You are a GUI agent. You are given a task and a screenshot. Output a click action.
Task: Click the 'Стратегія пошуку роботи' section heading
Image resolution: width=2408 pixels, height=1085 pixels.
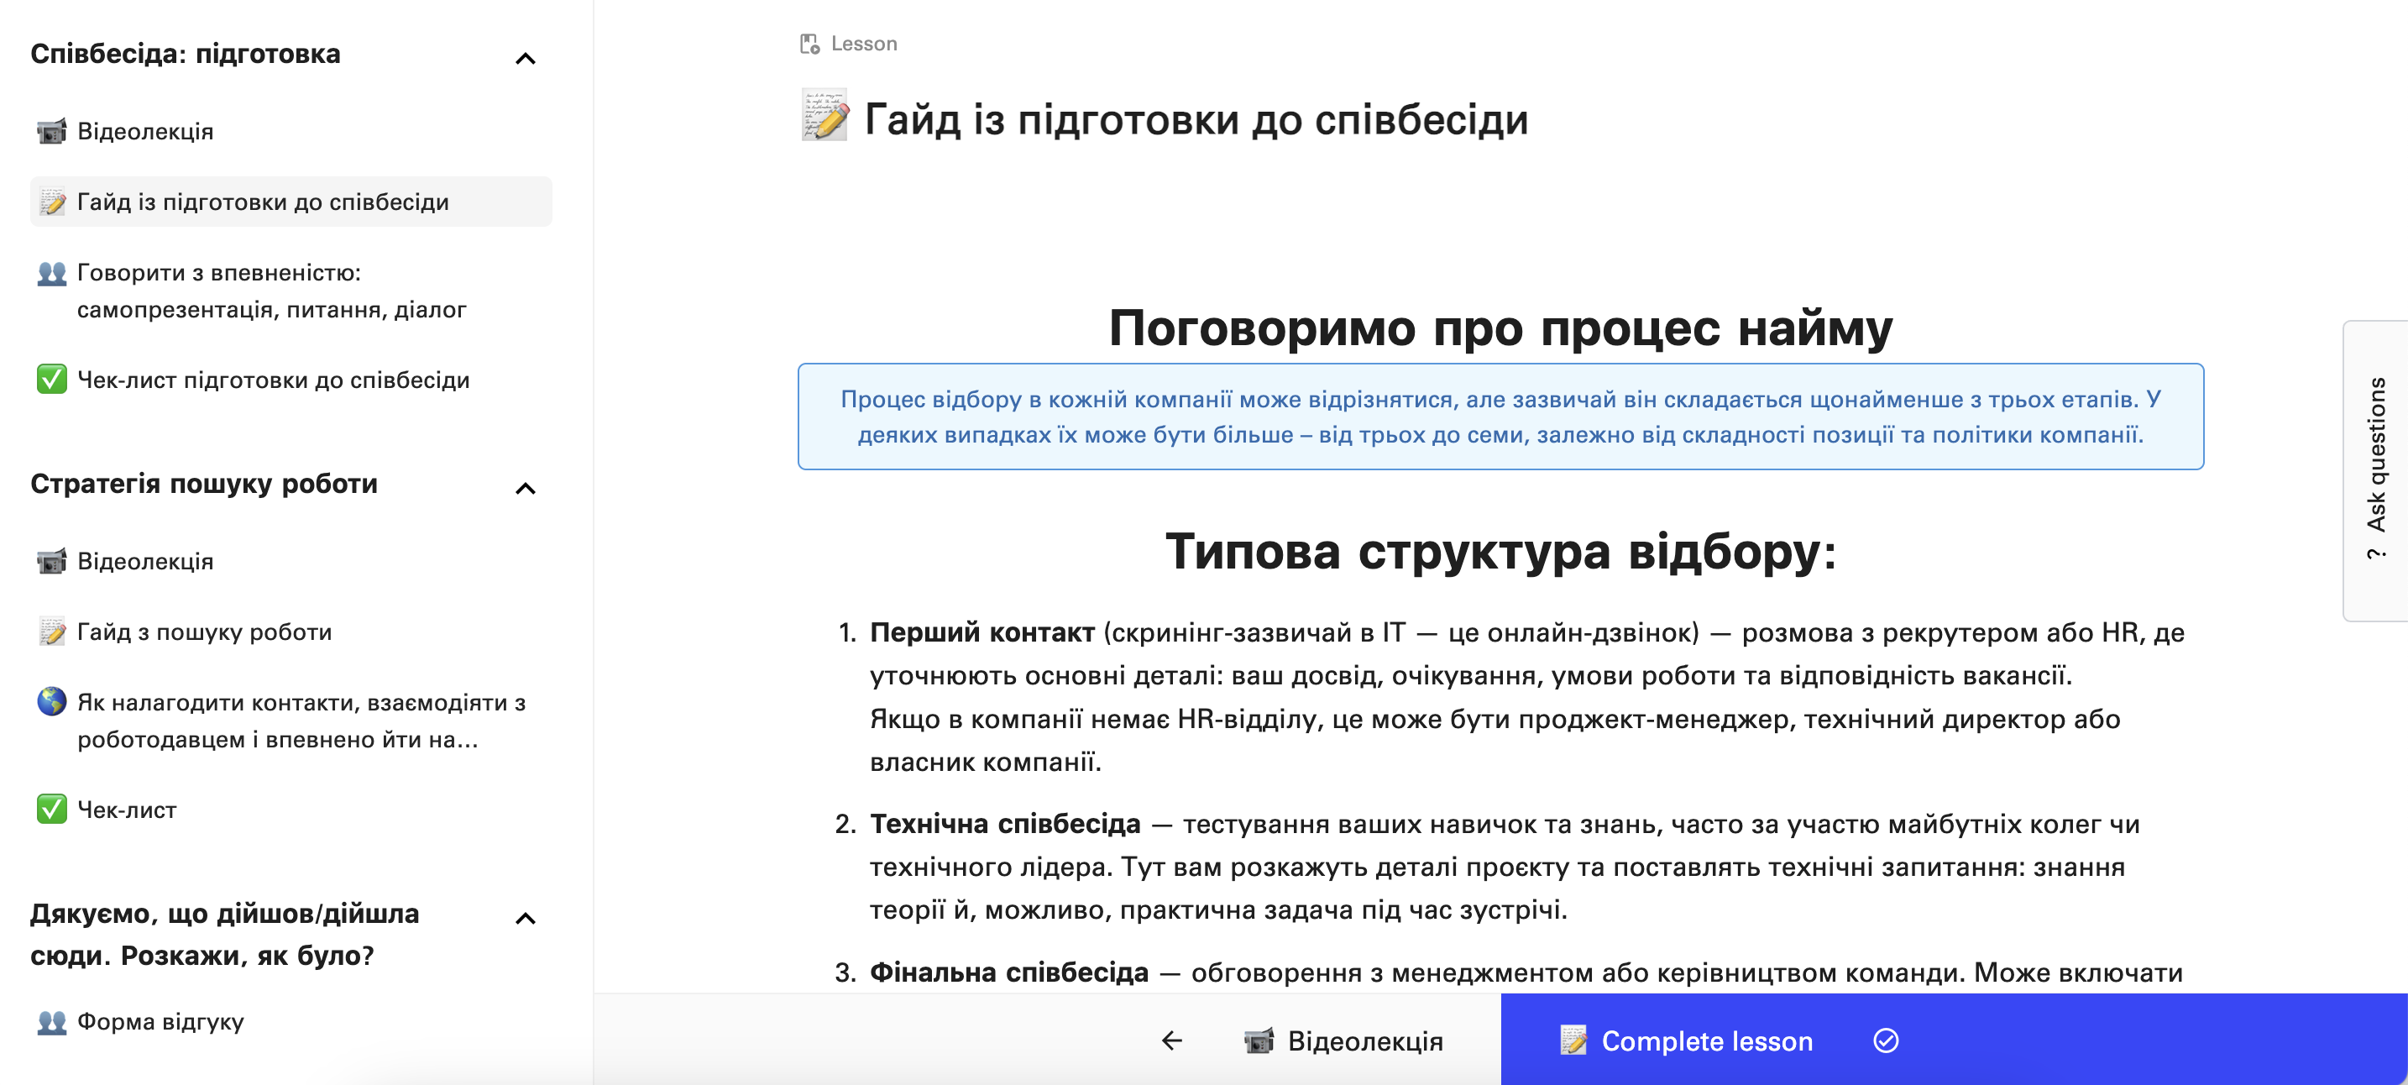204,485
